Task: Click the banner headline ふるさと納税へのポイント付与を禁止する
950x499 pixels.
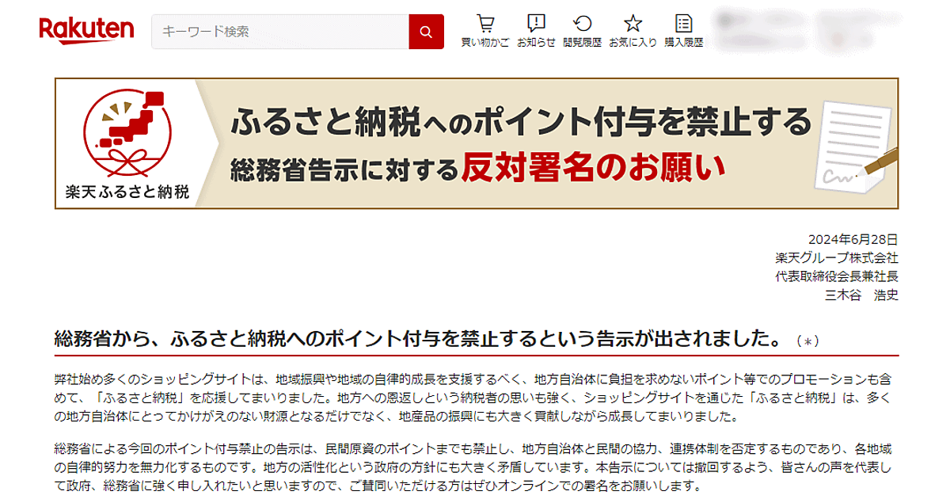Action: tap(521, 122)
